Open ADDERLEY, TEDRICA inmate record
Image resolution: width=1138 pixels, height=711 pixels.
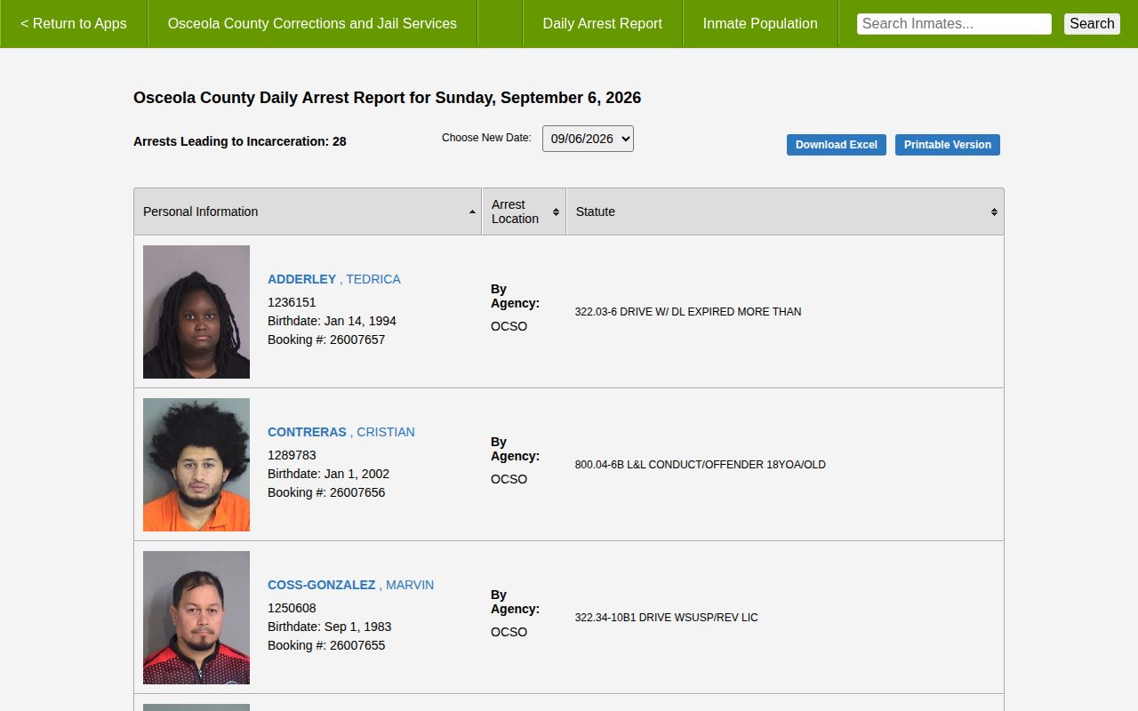(334, 279)
